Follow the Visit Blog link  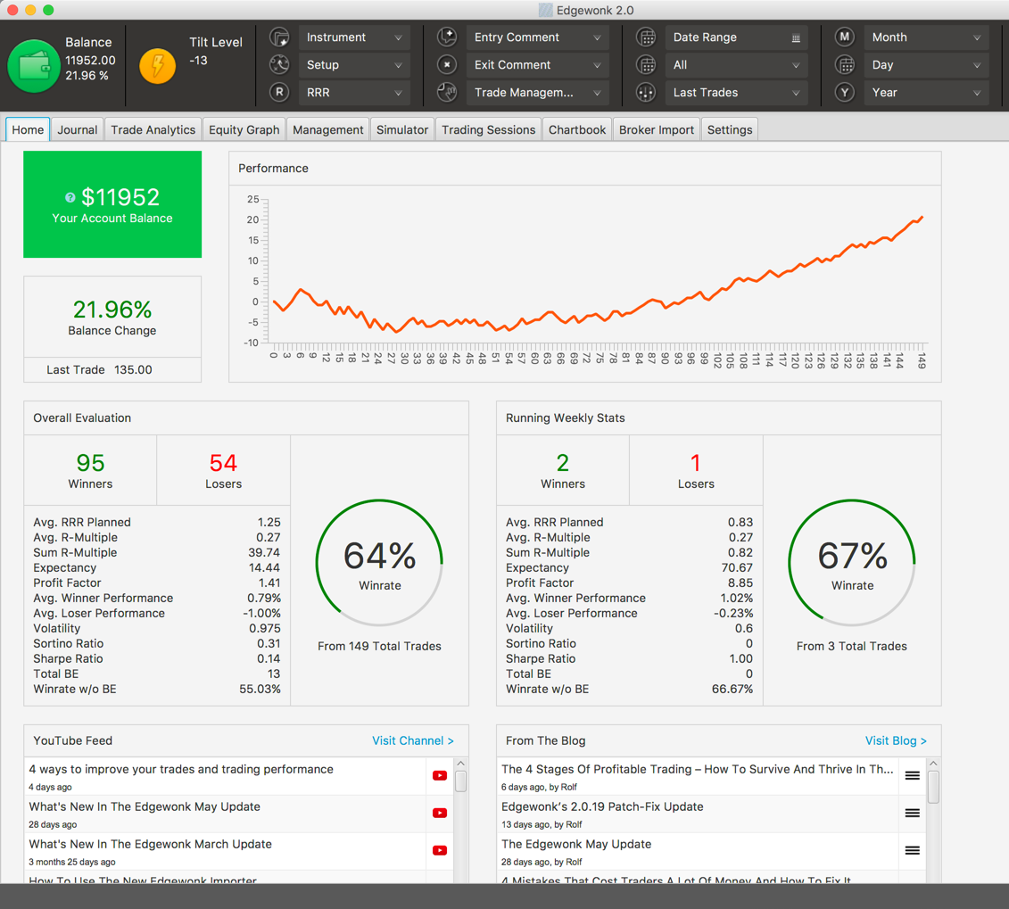tap(895, 741)
